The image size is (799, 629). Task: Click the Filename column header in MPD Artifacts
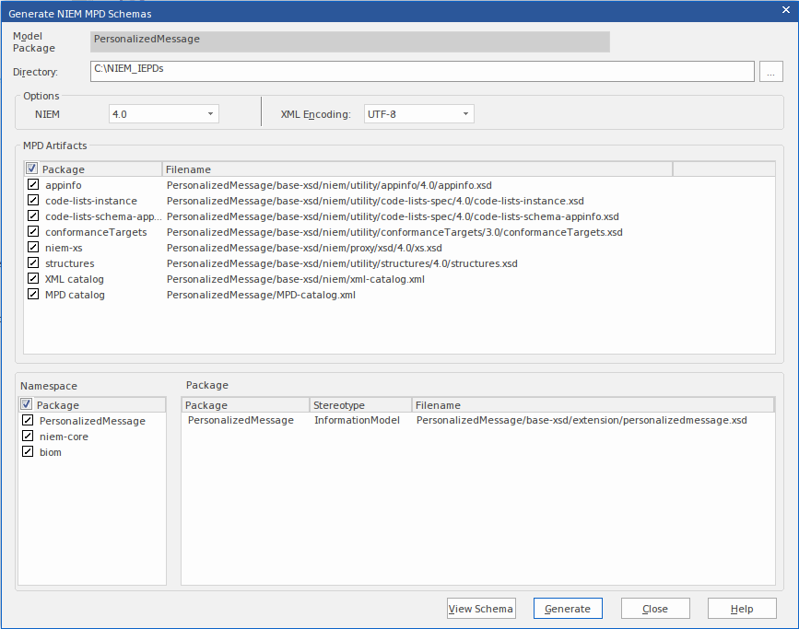[x=417, y=169]
